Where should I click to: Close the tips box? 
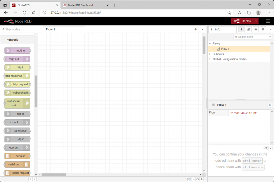(271, 148)
